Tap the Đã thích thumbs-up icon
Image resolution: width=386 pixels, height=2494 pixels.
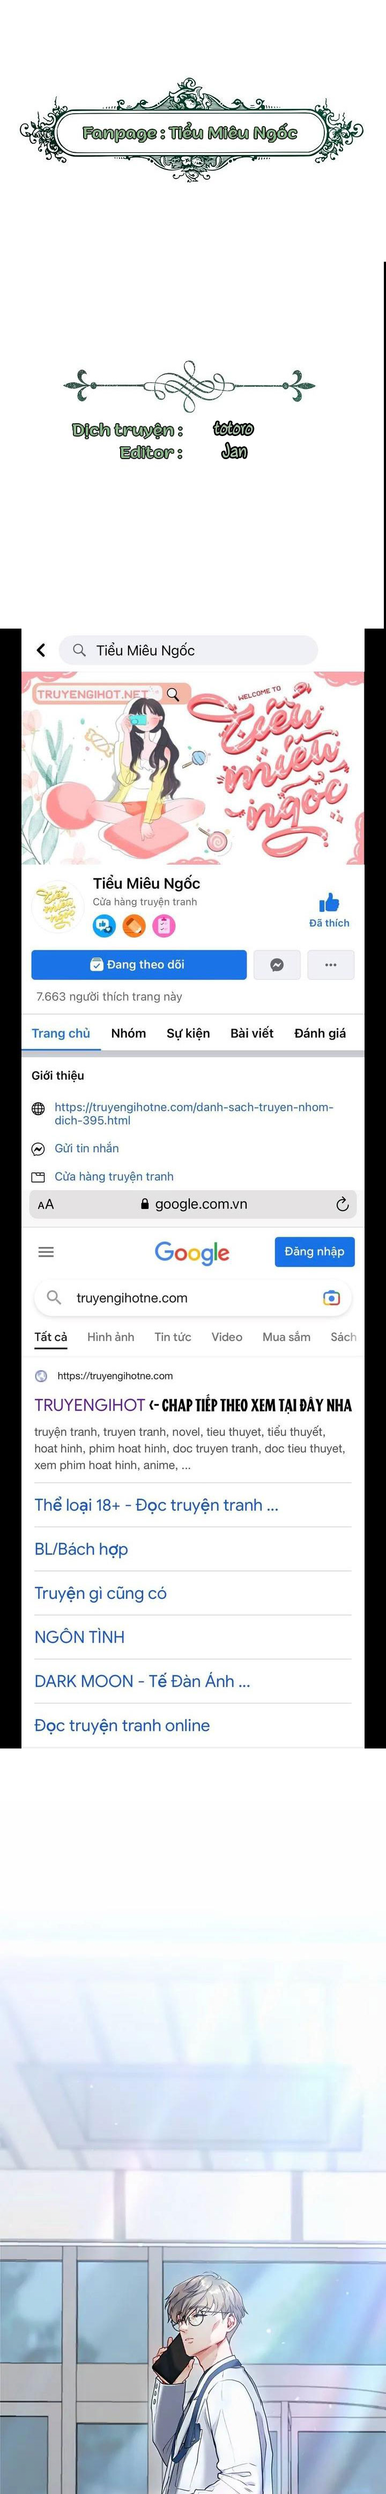tap(330, 902)
